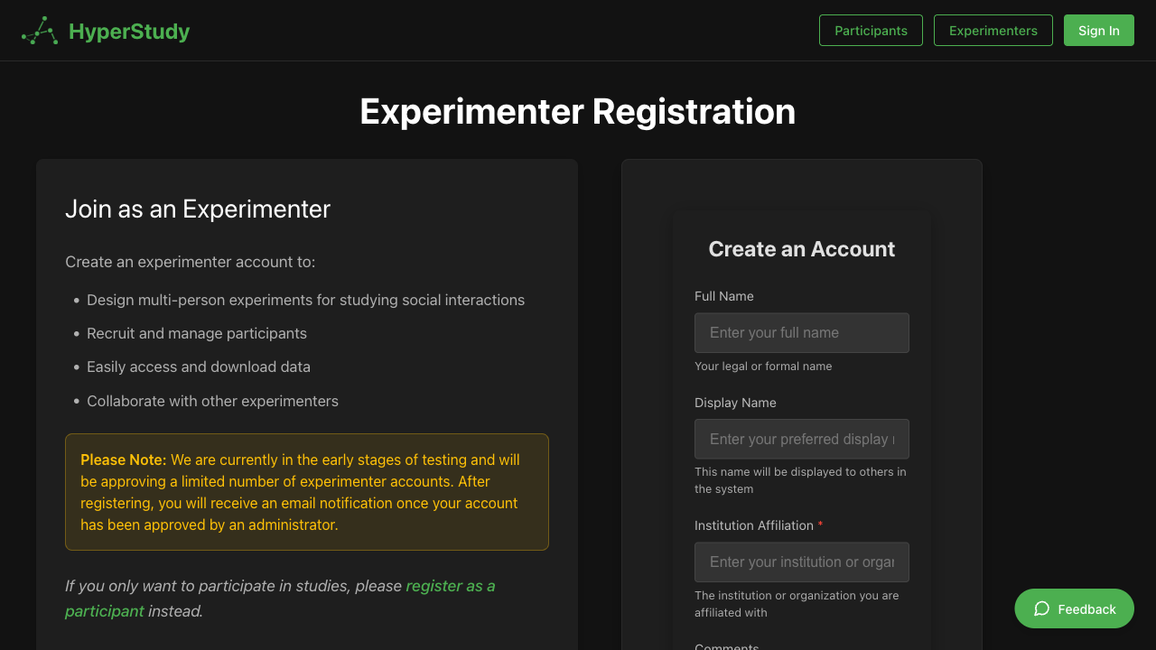
Task: Click the Create an Account form card
Action: point(801,248)
